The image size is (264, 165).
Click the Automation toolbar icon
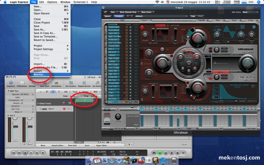pos(56,84)
